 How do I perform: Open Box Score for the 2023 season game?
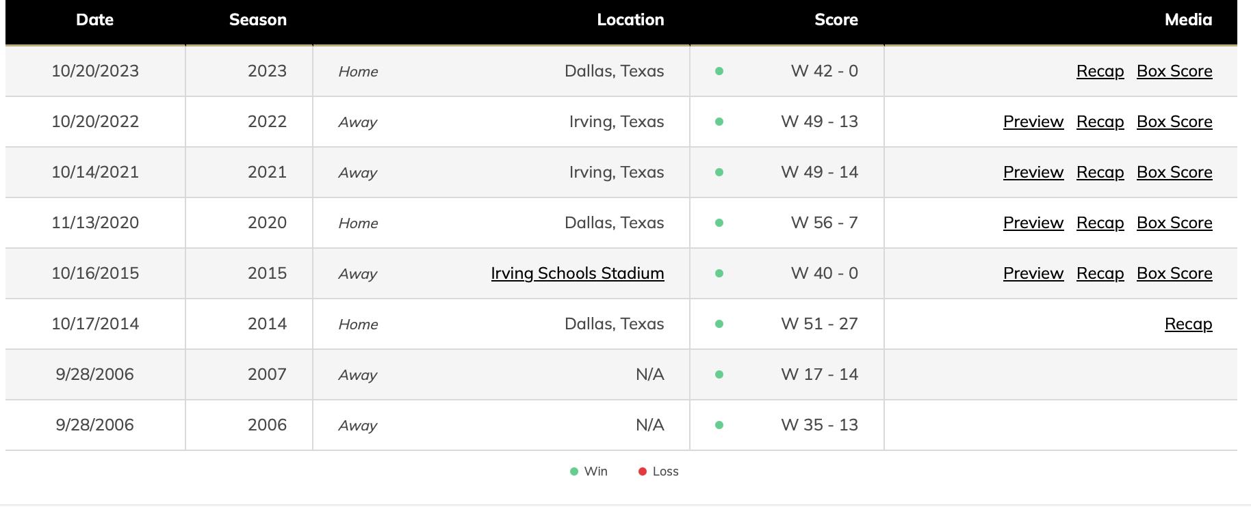coord(1174,71)
